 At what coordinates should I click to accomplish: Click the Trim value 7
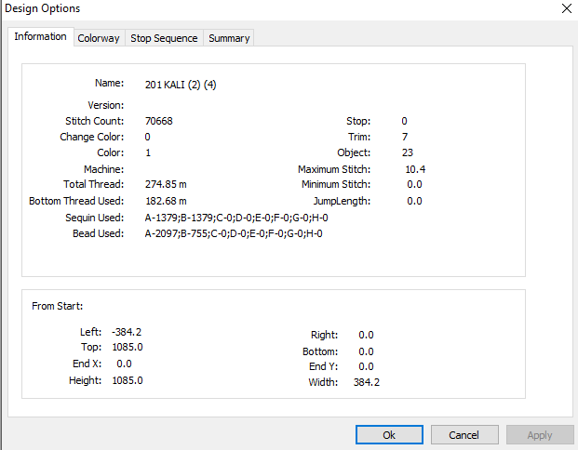tap(405, 137)
